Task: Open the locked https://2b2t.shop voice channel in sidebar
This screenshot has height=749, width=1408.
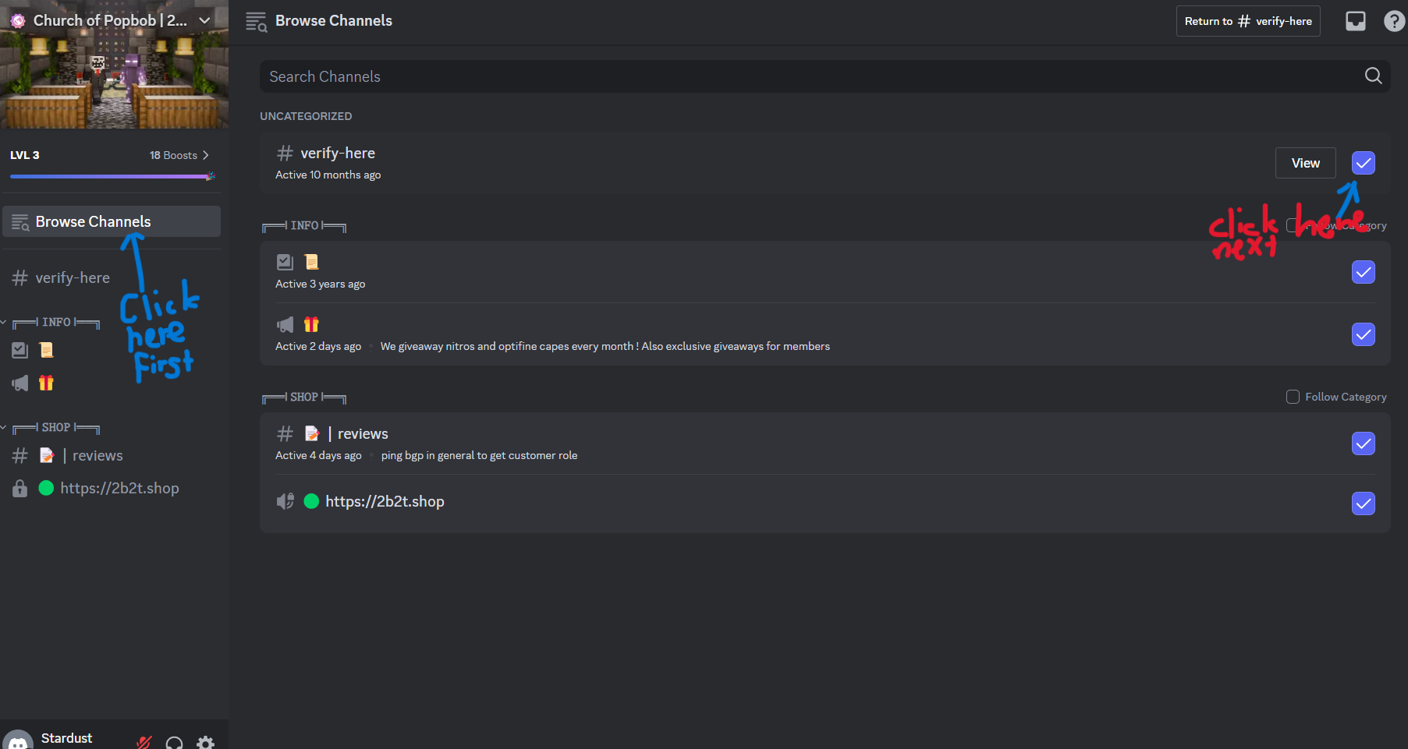Action: tap(119, 489)
